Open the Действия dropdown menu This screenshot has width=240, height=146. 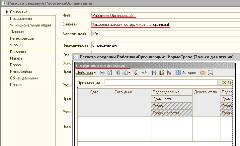tap(86, 73)
